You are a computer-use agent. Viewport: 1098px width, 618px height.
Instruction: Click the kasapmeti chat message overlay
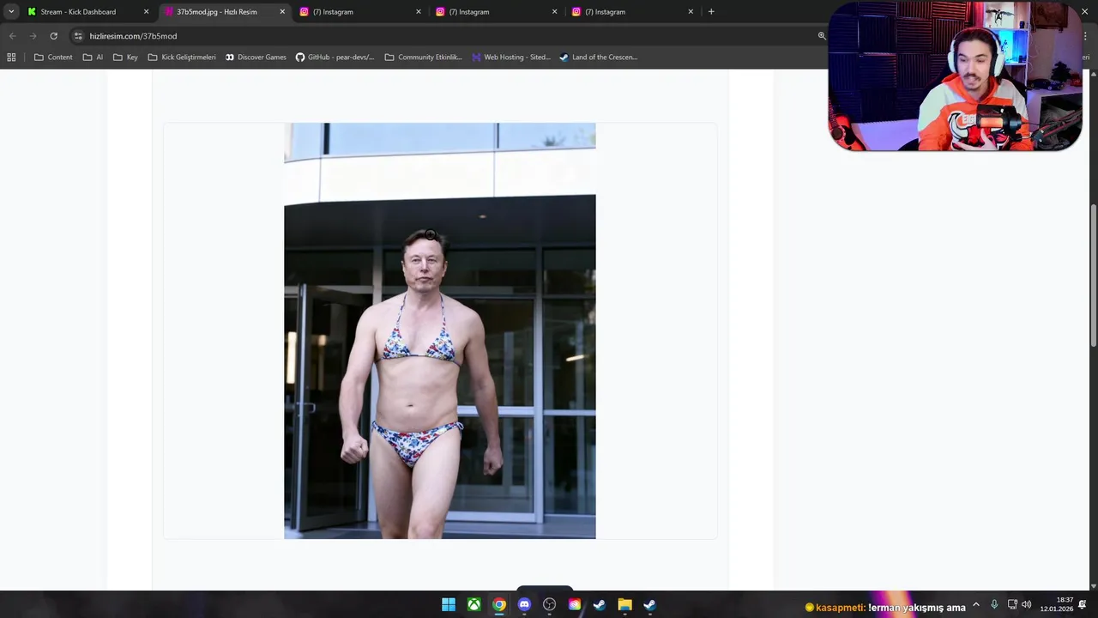[x=885, y=608]
